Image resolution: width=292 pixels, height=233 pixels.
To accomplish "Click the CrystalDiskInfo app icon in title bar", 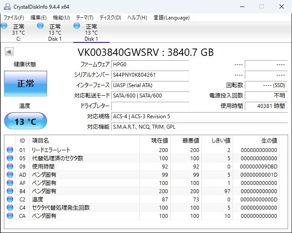I will (x=7, y=6).
